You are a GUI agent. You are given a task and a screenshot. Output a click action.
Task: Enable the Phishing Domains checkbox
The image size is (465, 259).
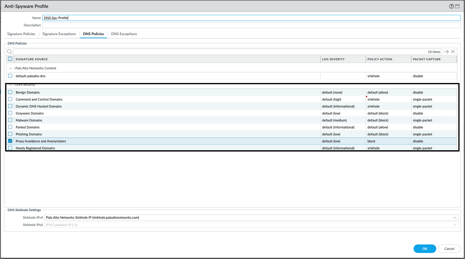click(10, 134)
